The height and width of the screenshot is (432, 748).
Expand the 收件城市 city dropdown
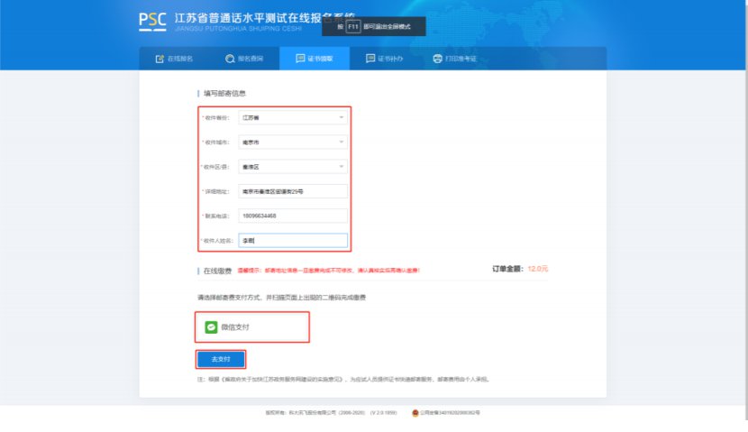tap(293, 142)
